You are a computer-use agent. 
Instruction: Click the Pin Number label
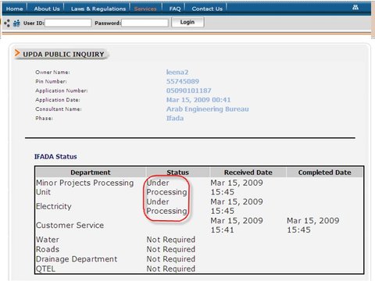(51, 81)
